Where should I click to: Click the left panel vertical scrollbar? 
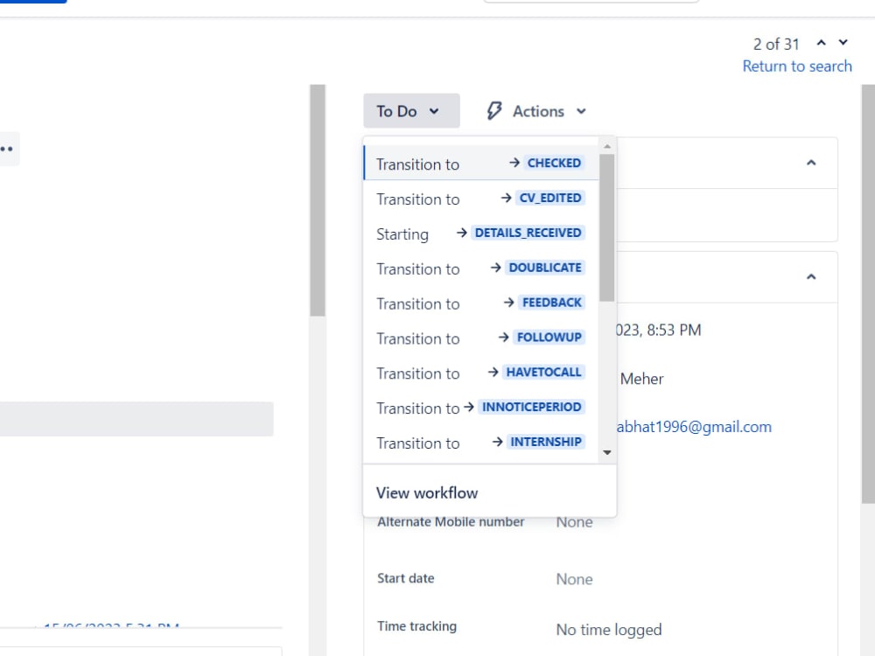point(318,201)
